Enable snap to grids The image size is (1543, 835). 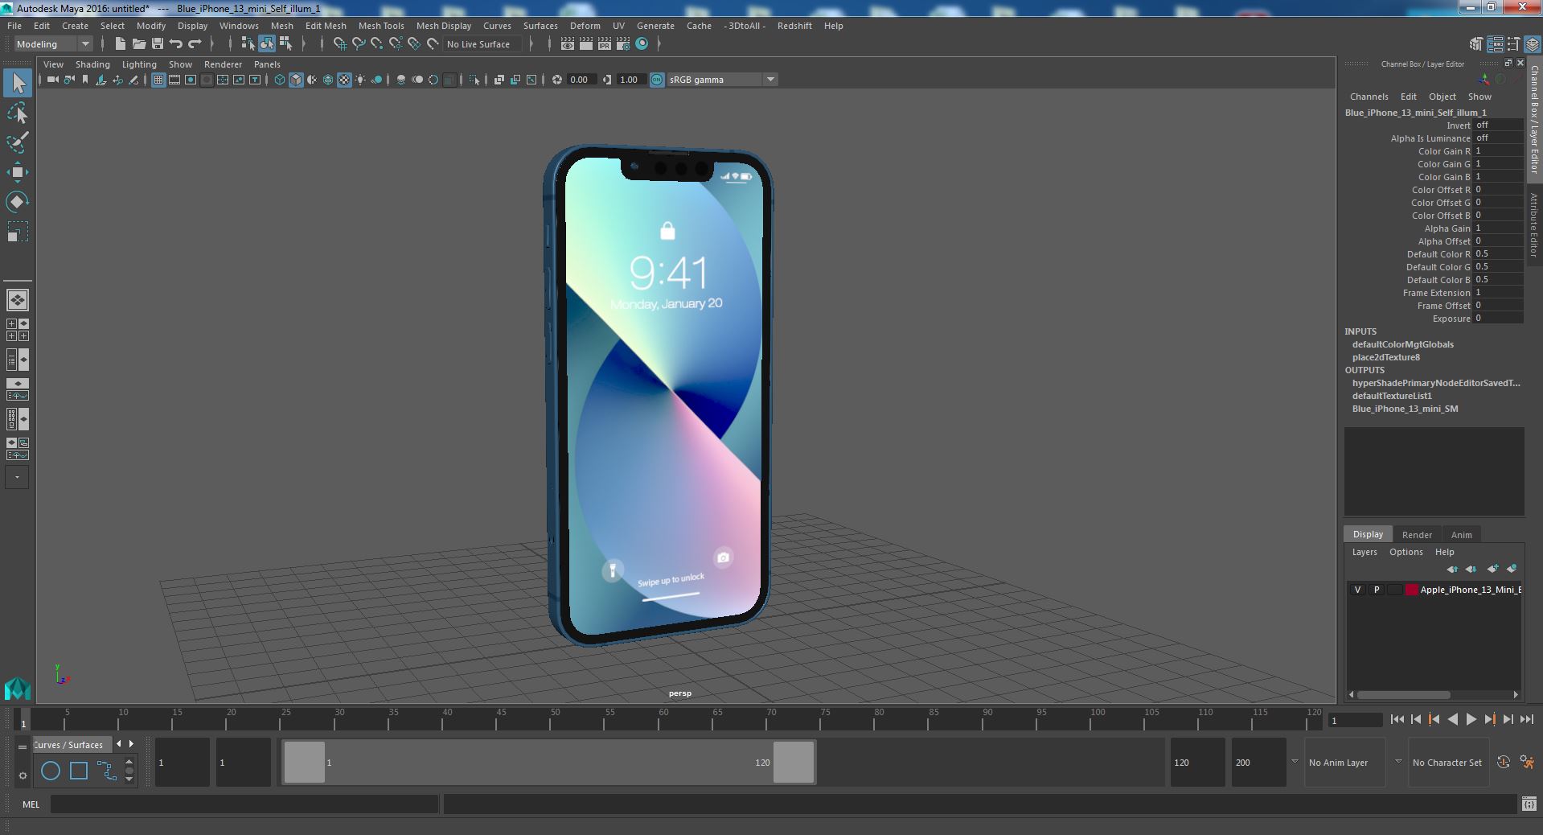tap(340, 44)
